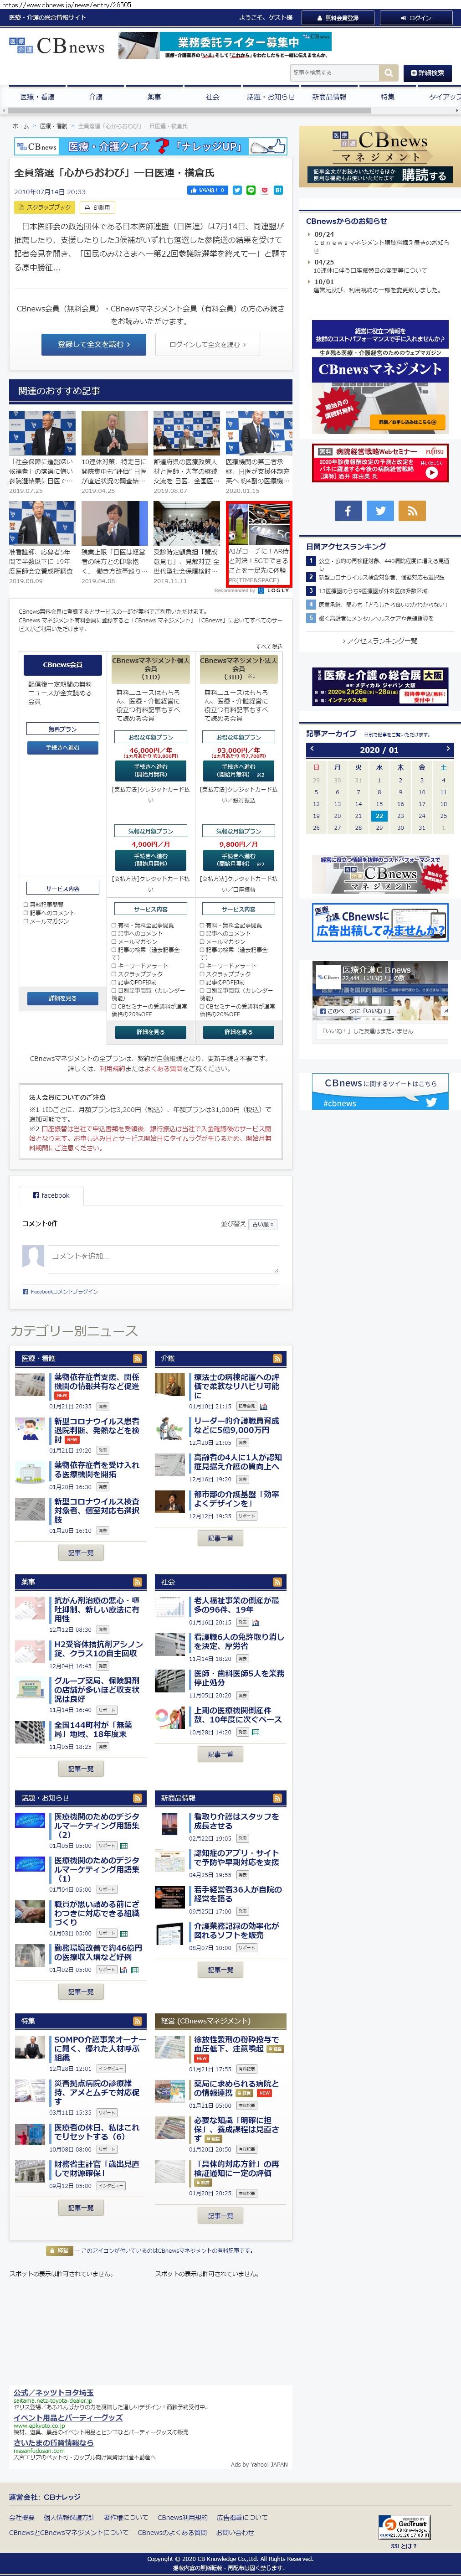Select 介護 navigation tab
Viewport: 461px width, 2576px height.
tap(95, 97)
